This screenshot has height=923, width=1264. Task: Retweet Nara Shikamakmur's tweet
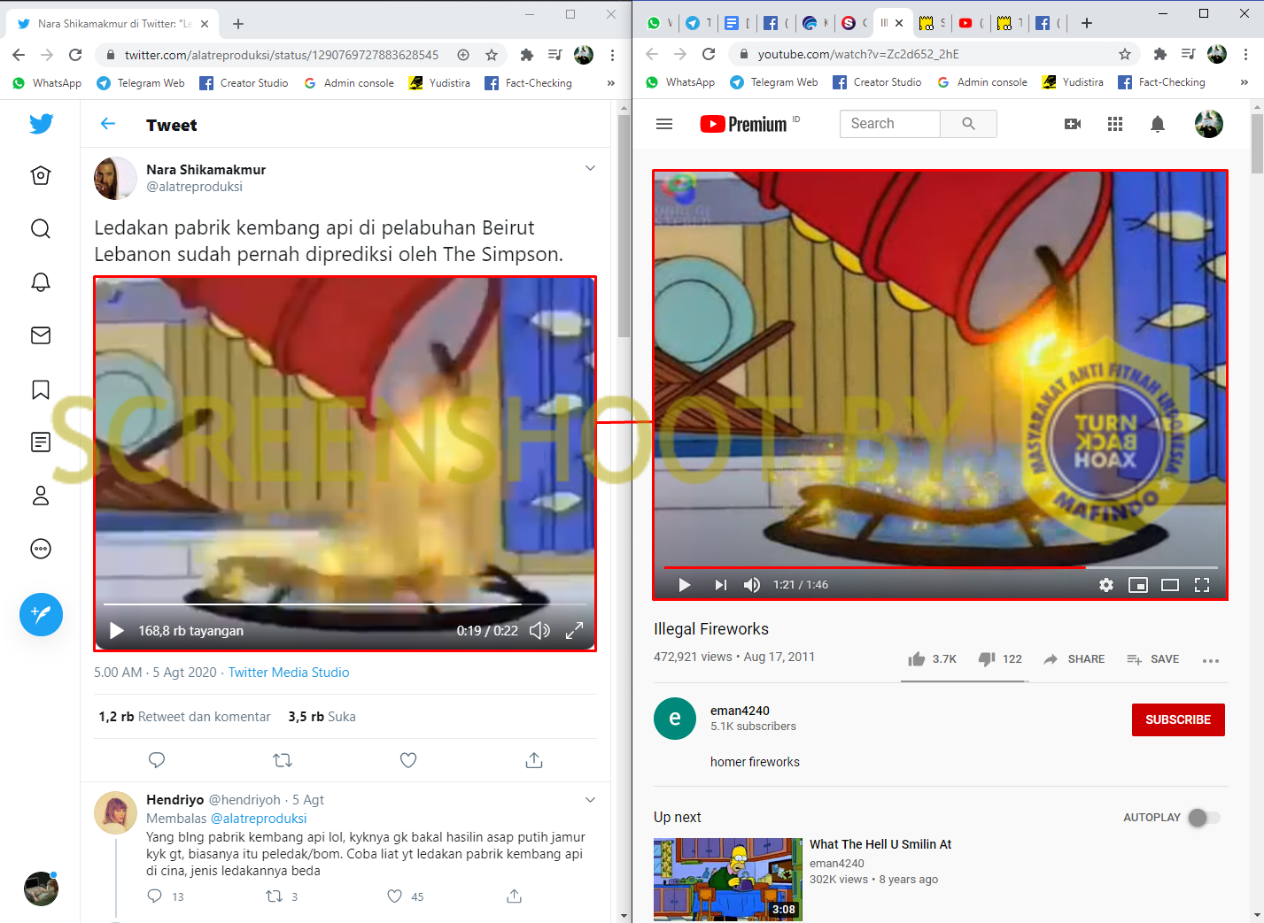[283, 760]
